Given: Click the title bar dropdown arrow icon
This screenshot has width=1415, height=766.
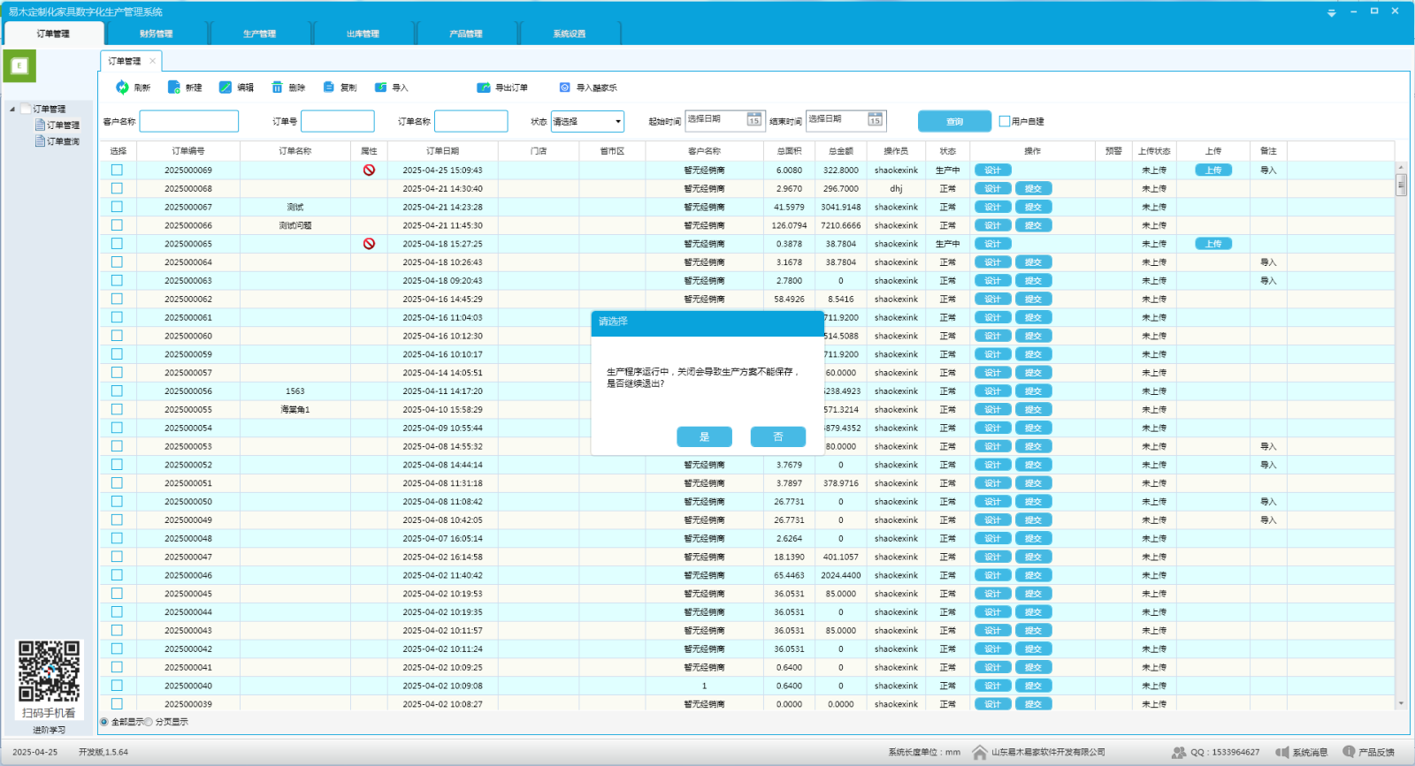Looking at the screenshot, I should [x=1332, y=13].
